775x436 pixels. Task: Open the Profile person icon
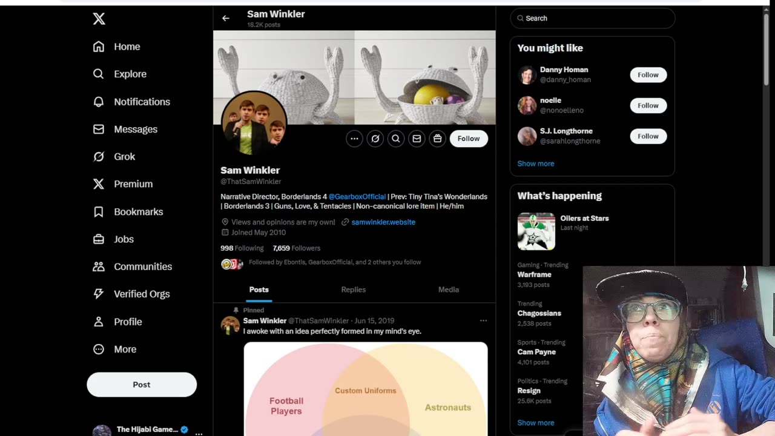(x=99, y=322)
